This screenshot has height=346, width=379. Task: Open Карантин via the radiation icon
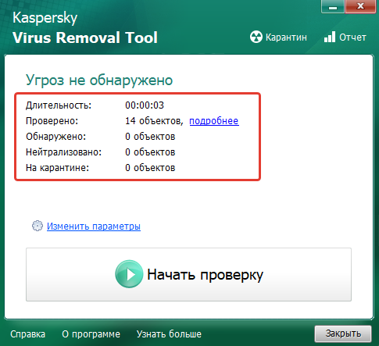[x=256, y=37]
